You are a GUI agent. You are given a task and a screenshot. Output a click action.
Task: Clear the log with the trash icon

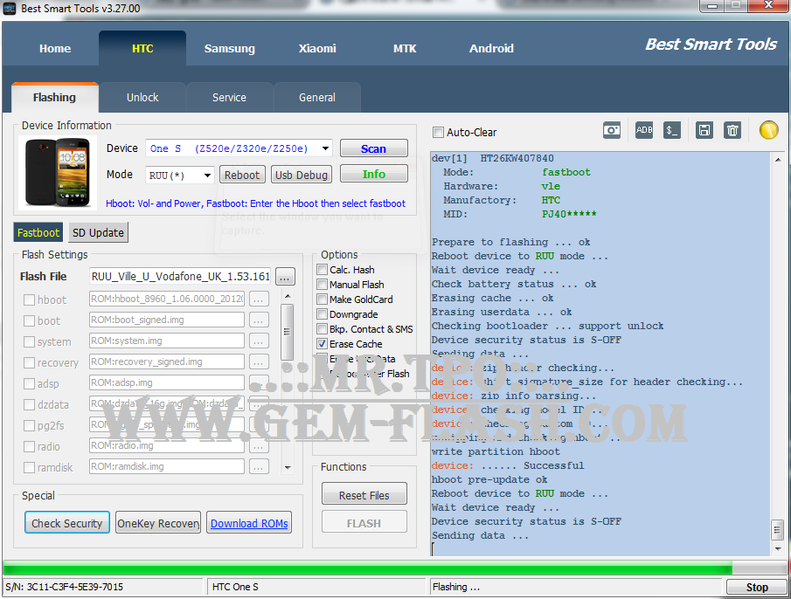tap(732, 130)
